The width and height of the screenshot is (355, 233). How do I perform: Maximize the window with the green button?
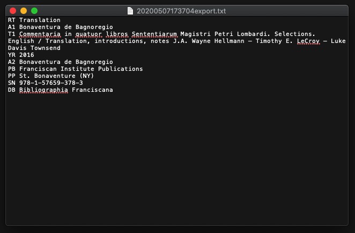point(34,11)
